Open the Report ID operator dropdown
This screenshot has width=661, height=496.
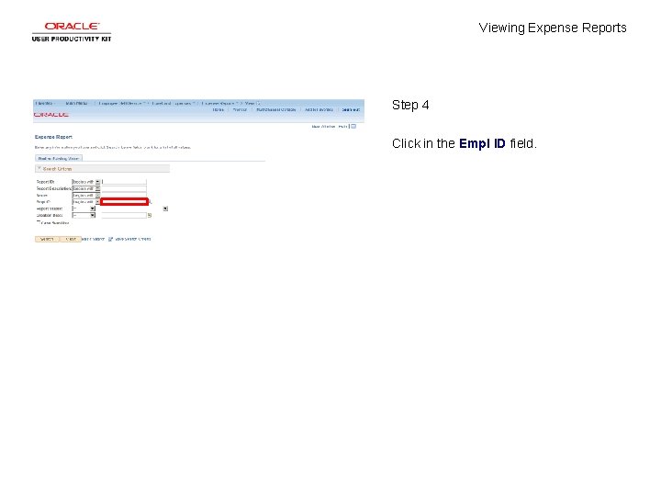[x=86, y=182]
